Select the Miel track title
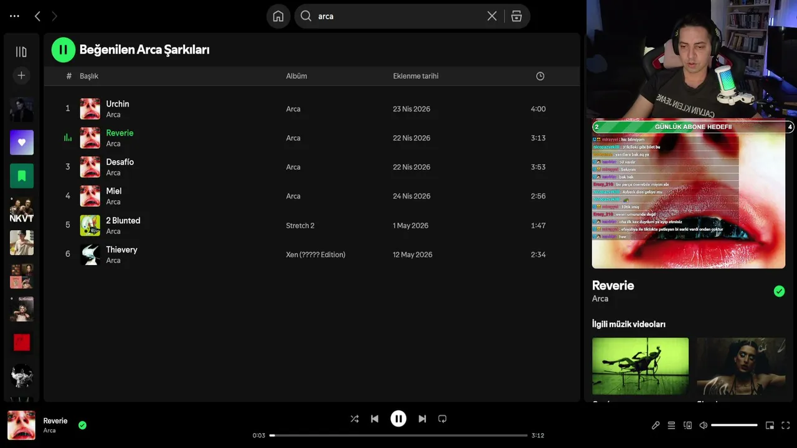The height and width of the screenshot is (448, 797). pos(114,191)
